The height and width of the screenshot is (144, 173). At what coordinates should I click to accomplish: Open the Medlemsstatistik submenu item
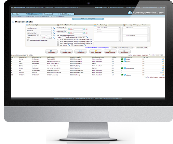pyautogui.click(x=43, y=16)
